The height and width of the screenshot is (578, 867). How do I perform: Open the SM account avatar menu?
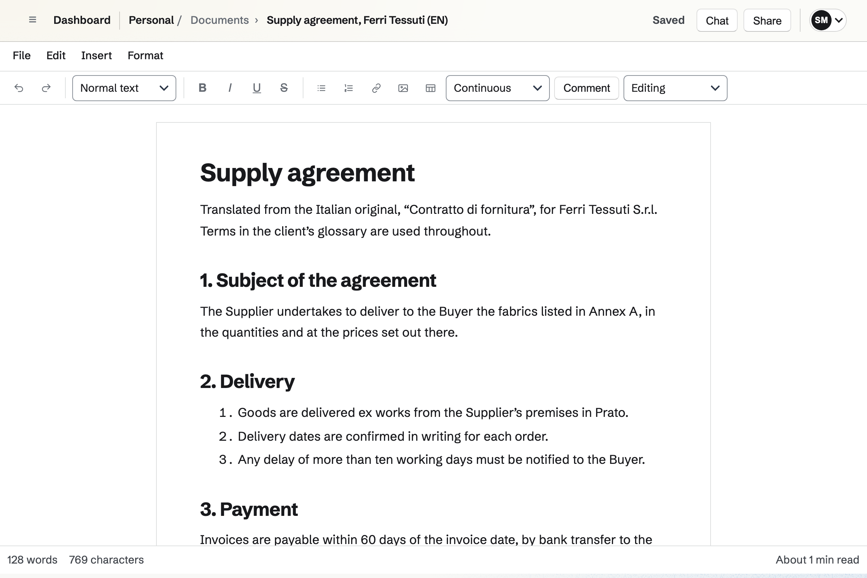click(828, 20)
